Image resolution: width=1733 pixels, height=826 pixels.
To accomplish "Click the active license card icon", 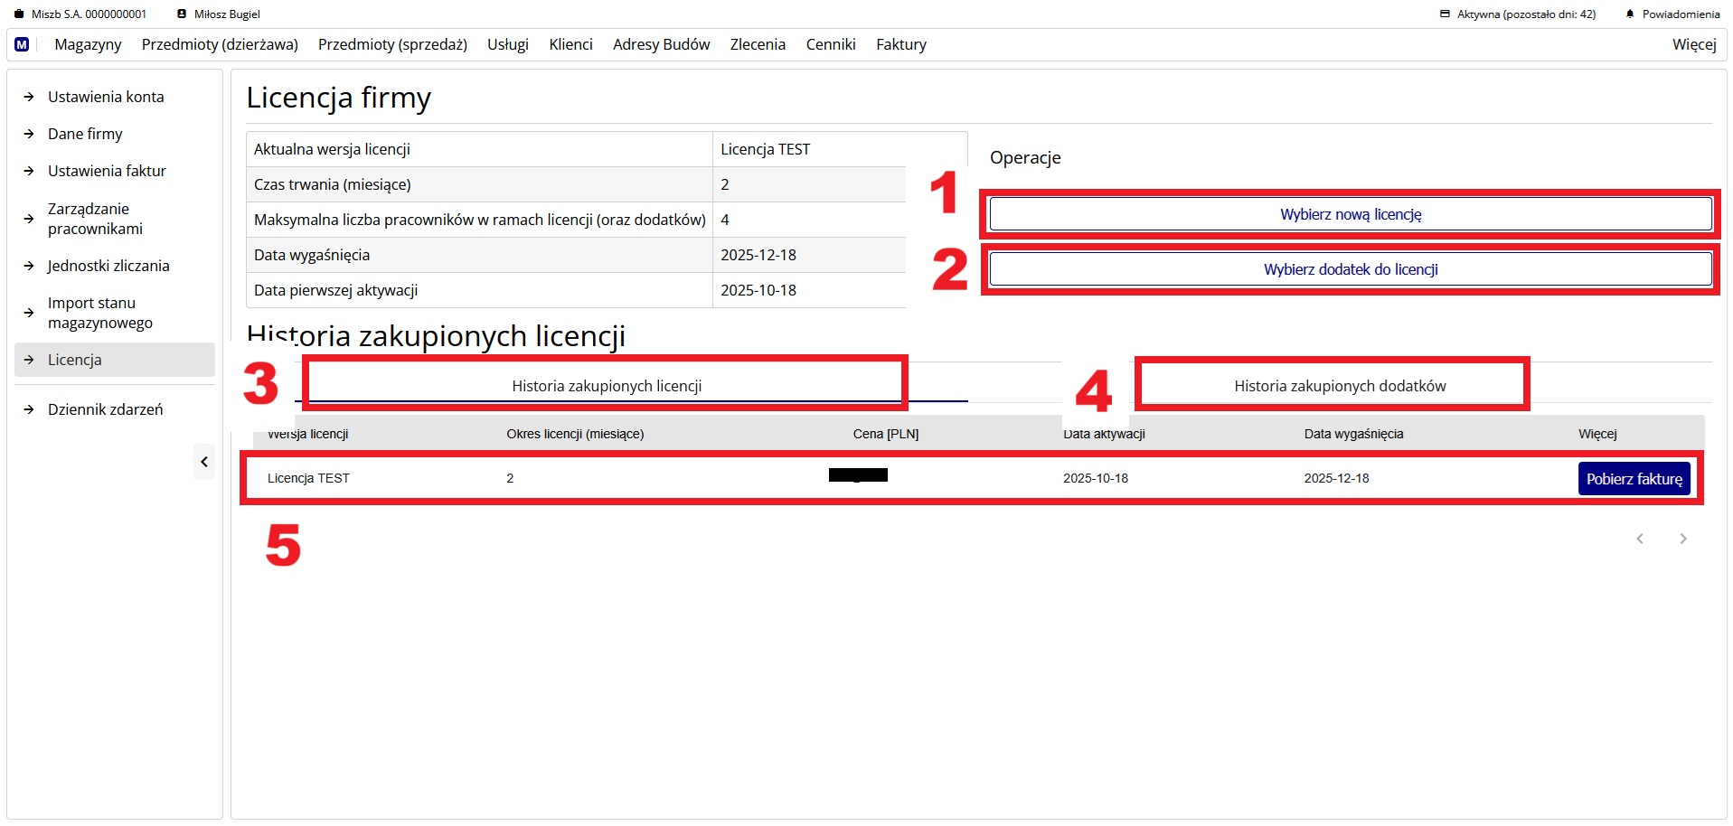I will coord(1445,14).
